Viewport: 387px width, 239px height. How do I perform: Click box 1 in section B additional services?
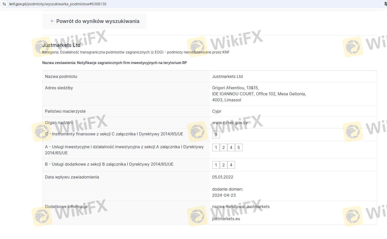click(216, 165)
